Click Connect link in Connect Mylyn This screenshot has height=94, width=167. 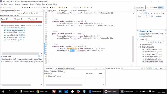(142, 34)
